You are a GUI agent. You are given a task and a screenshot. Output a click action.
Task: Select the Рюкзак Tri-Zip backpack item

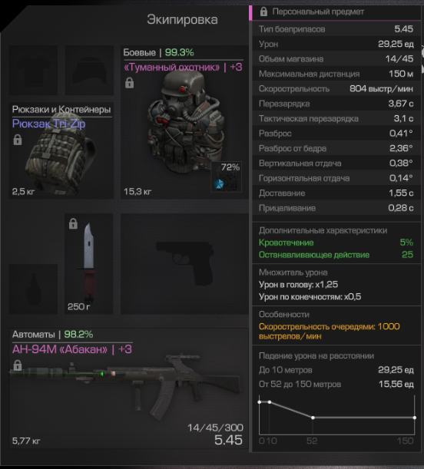(x=61, y=150)
